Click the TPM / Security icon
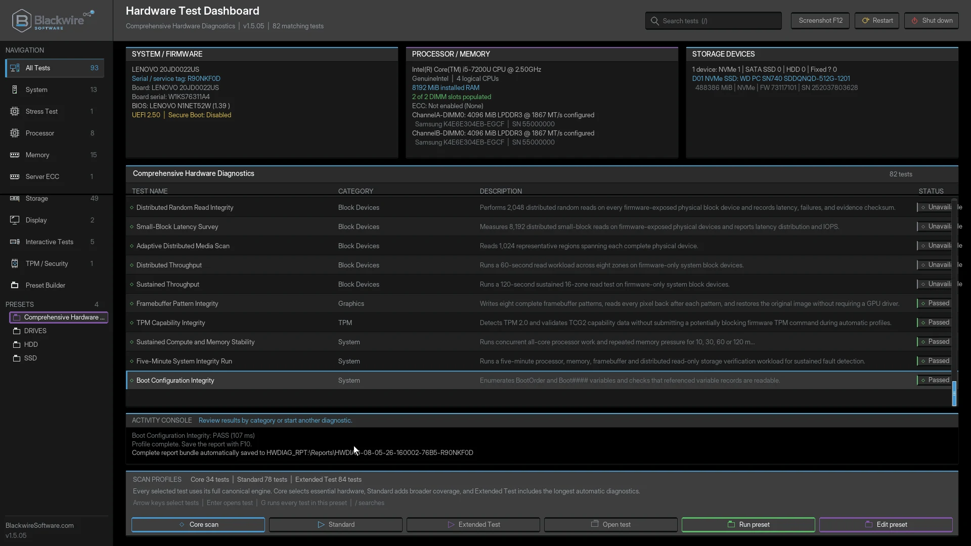 (15, 264)
